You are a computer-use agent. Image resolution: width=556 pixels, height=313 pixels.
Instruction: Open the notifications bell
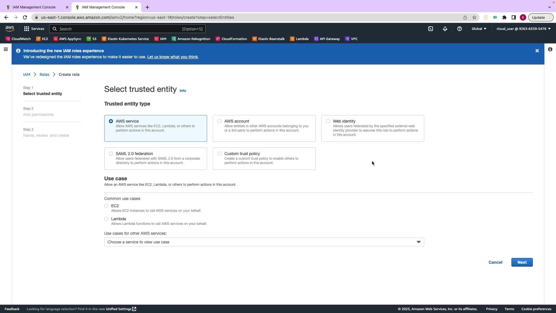click(x=445, y=29)
